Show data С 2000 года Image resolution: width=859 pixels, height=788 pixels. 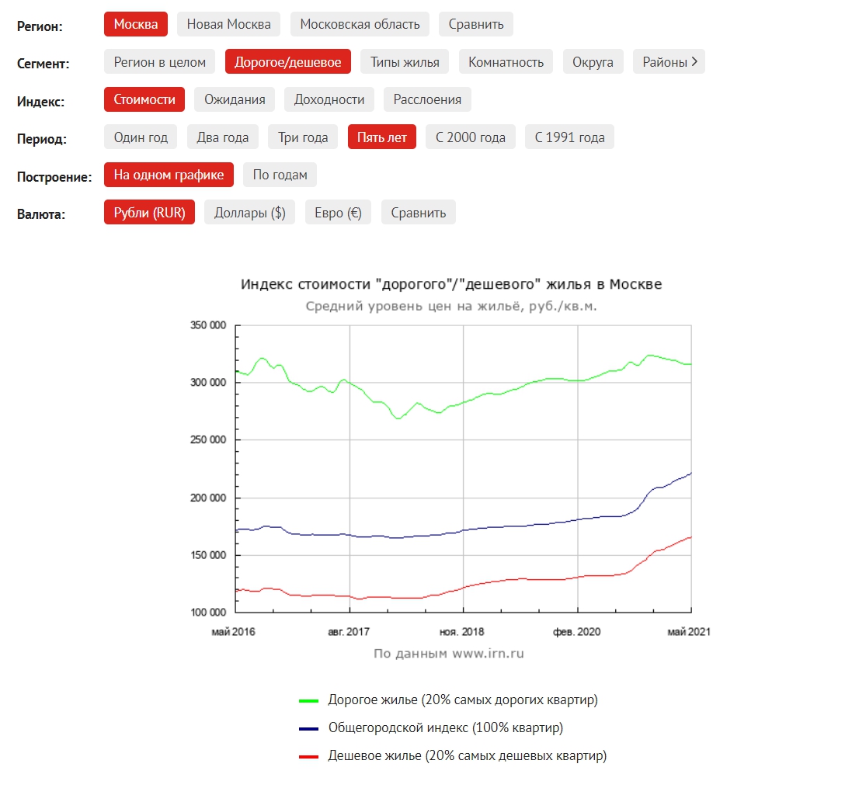[x=470, y=137]
